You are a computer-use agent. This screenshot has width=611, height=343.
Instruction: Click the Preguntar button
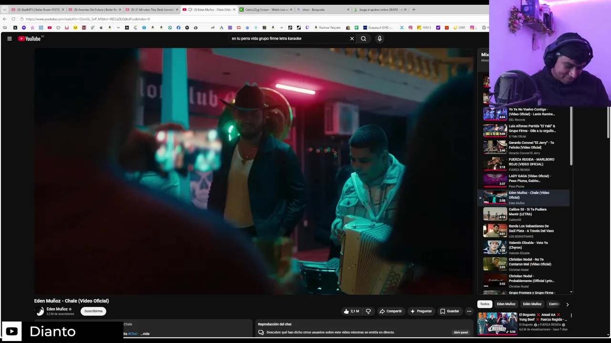click(421, 311)
